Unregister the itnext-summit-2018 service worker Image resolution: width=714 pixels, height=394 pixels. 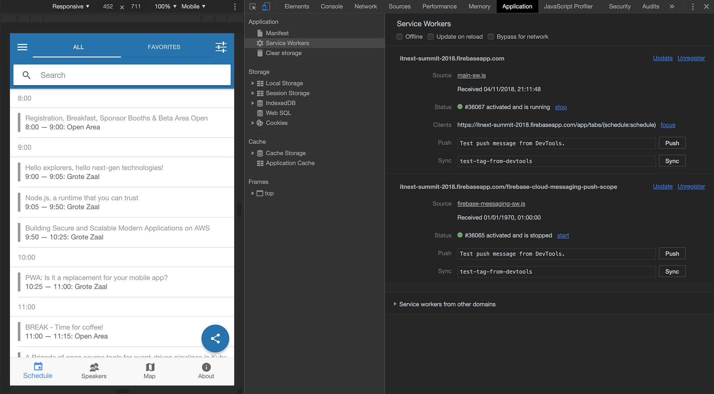pyautogui.click(x=691, y=58)
